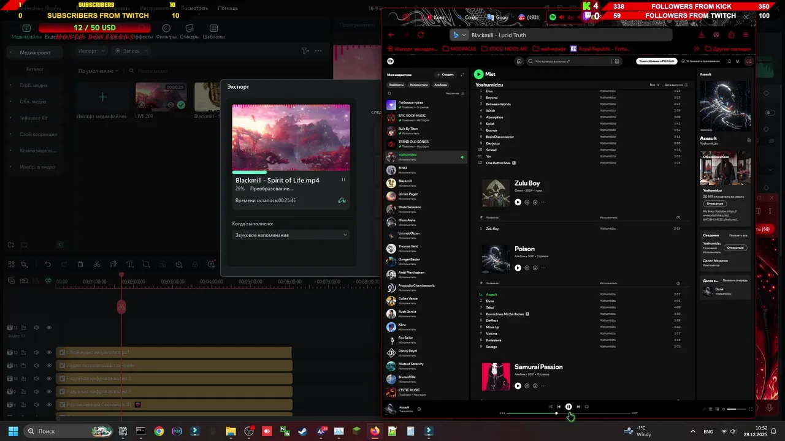Open Spotify full screen view icon
Image resolution: width=785 pixels, height=441 pixels.
point(751,409)
